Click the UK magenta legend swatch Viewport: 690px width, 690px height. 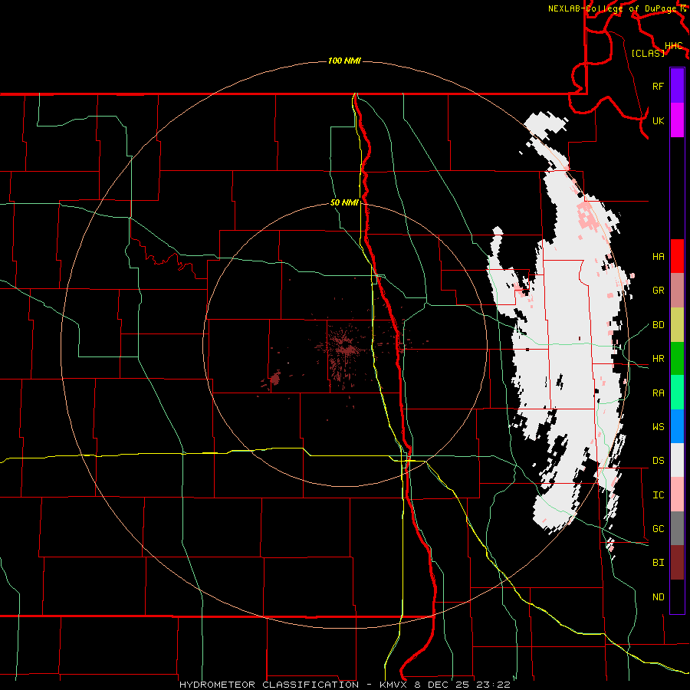677,120
